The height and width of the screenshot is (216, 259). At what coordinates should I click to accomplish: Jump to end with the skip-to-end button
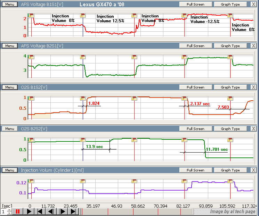pyautogui.click(x=73, y=211)
